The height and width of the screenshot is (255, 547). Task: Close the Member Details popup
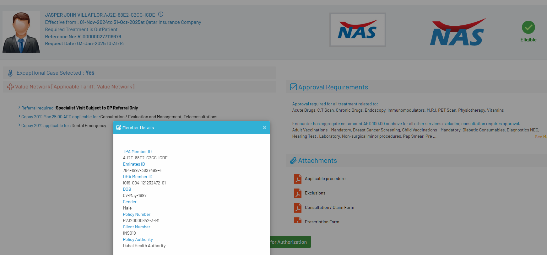(264, 127)
